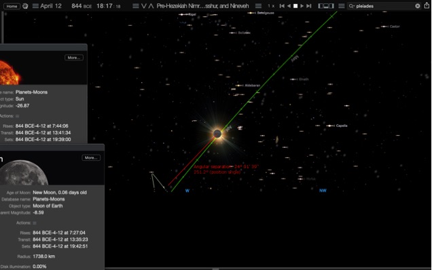
Task: Open More info in the Sun panel
Action: point(74,58)
